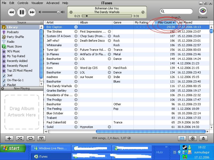The image size is (214, 160).
Task: Click the iTunes taskbar button
Action: [51, 157]
